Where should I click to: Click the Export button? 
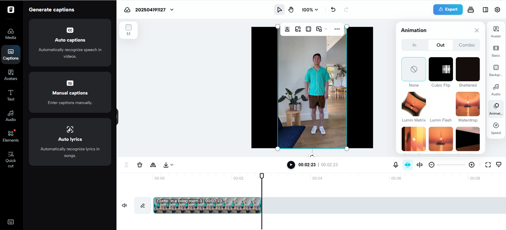pyautogui.click(x=447, y=9)
